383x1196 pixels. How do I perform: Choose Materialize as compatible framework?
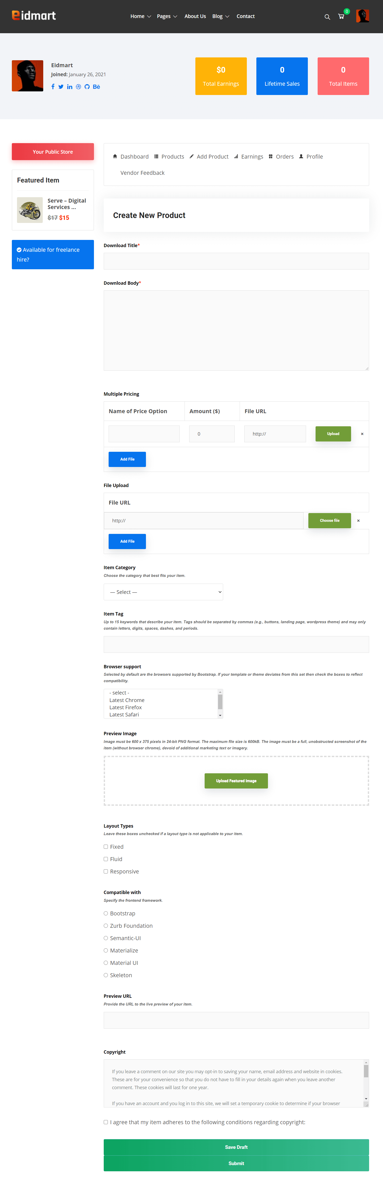[x=106, y=950]
